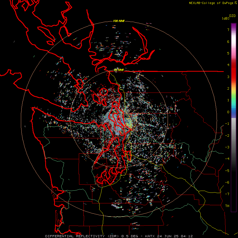Click the -7 value on color scale
Image resolution: width=238 pixels, height=238 pixels.
point(227,194)
